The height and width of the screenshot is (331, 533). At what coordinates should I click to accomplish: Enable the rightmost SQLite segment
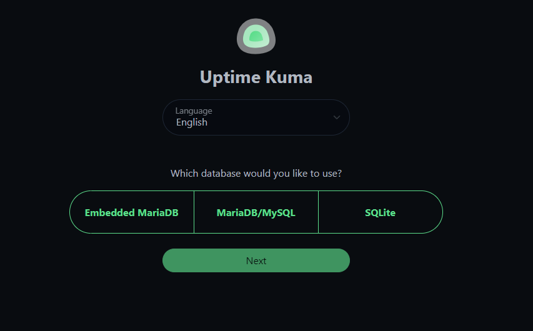[380, 212]
